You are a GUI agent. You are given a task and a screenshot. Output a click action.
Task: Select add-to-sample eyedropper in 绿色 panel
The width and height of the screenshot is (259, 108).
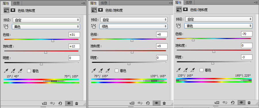point(101,71)
